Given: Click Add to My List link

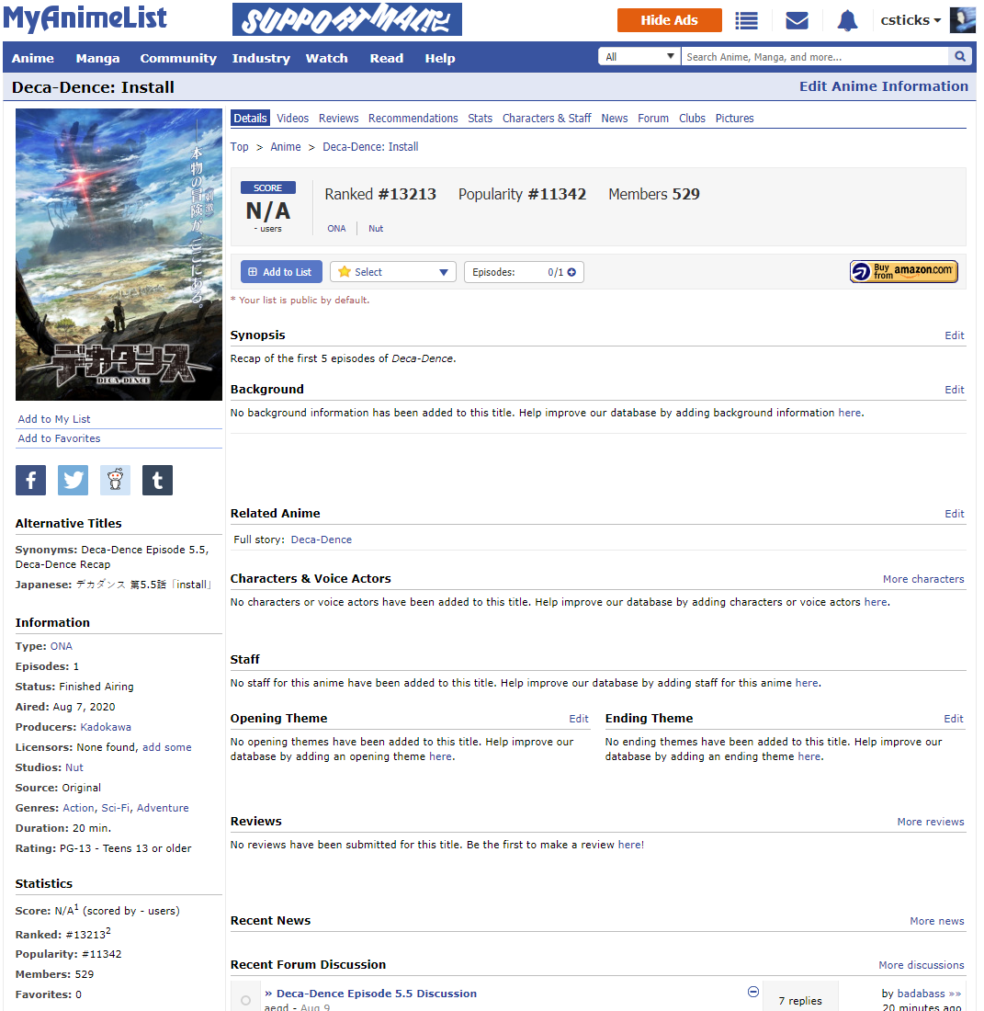Looking at the screenshot, I should pos(54,419).
